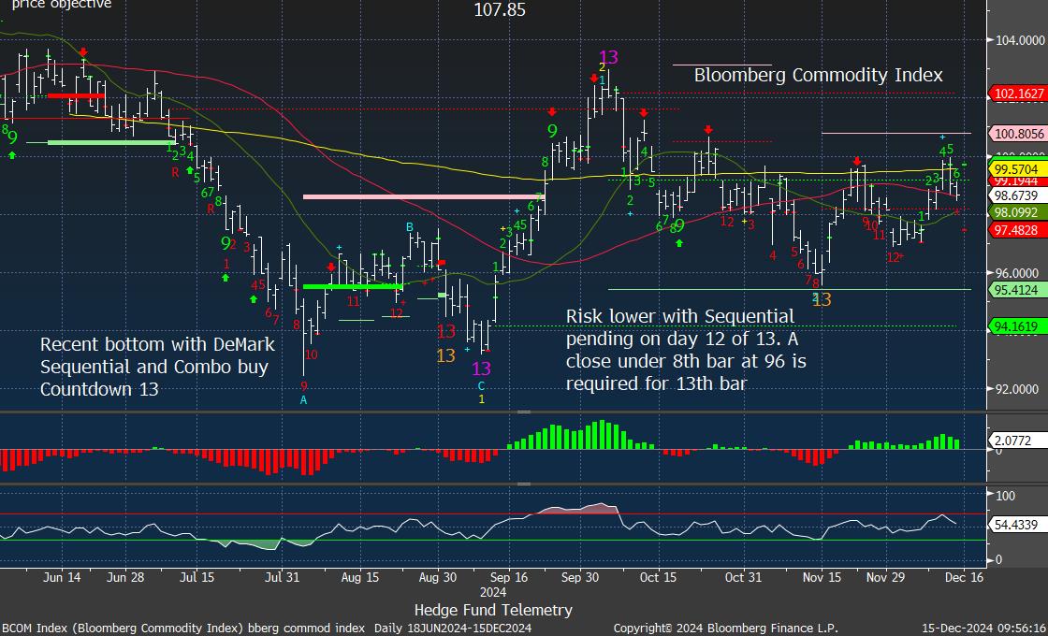Click the 96.0000 price axis tick

point(1019,273)
